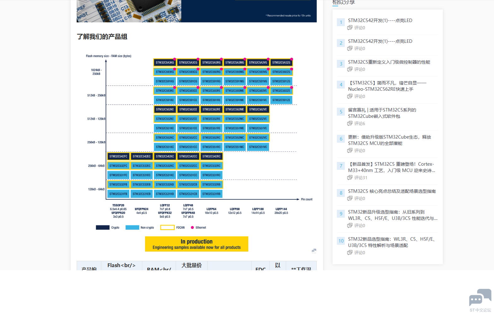Open comment icon showing 评论6
Image resolution: width=494 pixels, height=315 pixels.
(350, 123)
